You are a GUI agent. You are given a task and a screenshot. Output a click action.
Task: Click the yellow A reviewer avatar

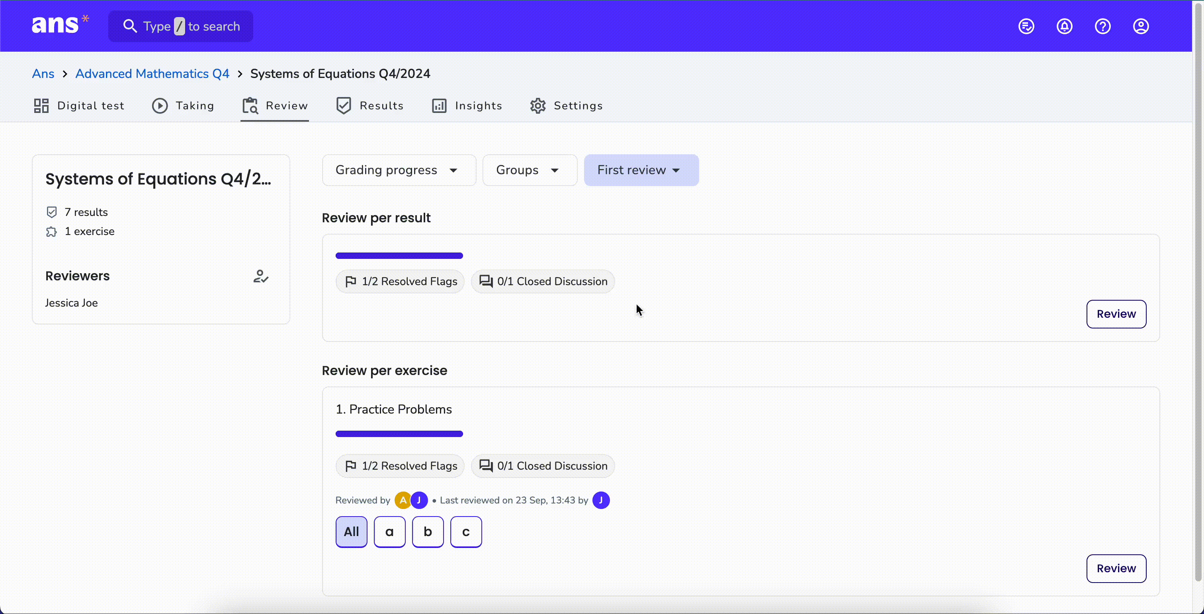click(403, 500)
